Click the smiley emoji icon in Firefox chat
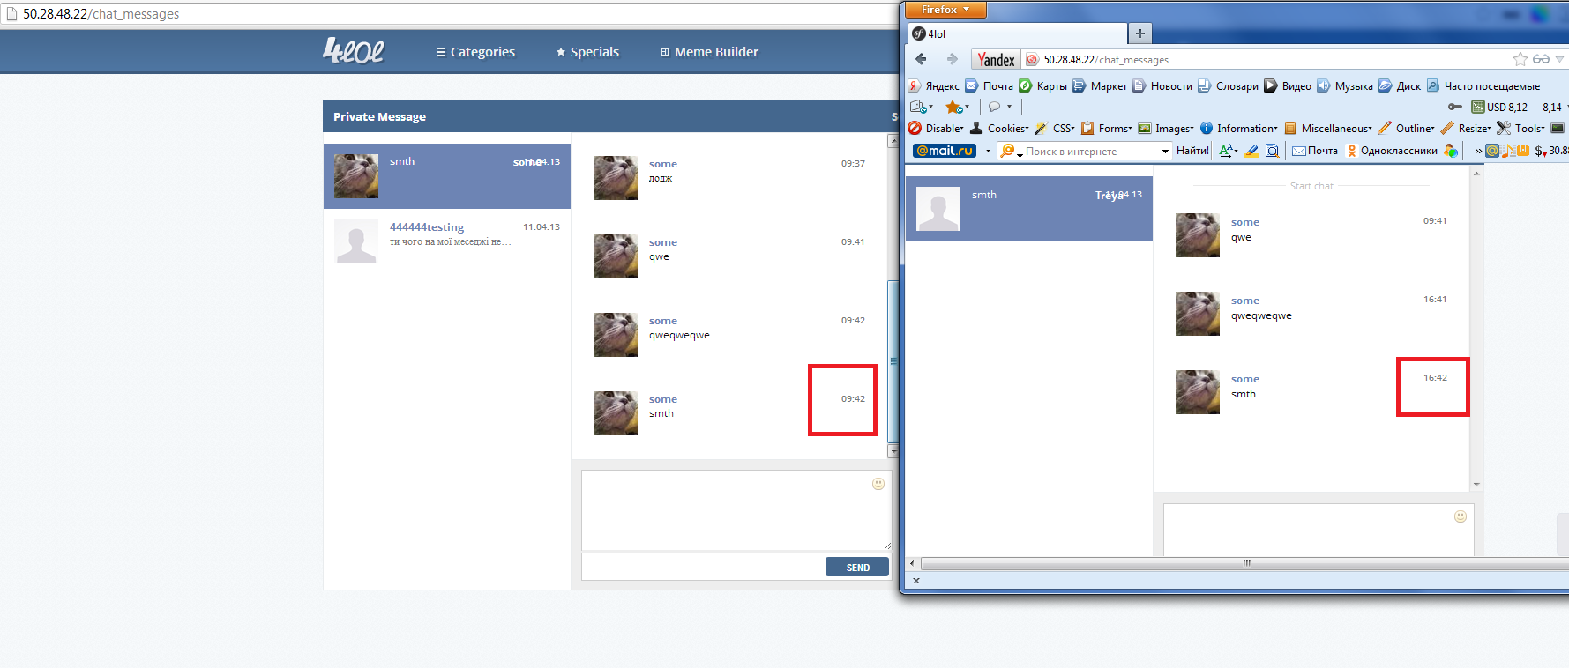The height and width of the screenshot is (668, 1569). (1461, 516)
